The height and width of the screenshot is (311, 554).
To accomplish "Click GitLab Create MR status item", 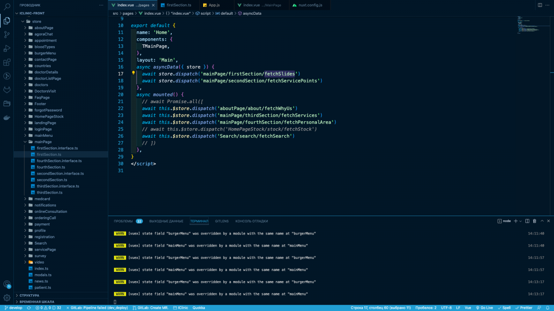I will [x=150, y=308].
